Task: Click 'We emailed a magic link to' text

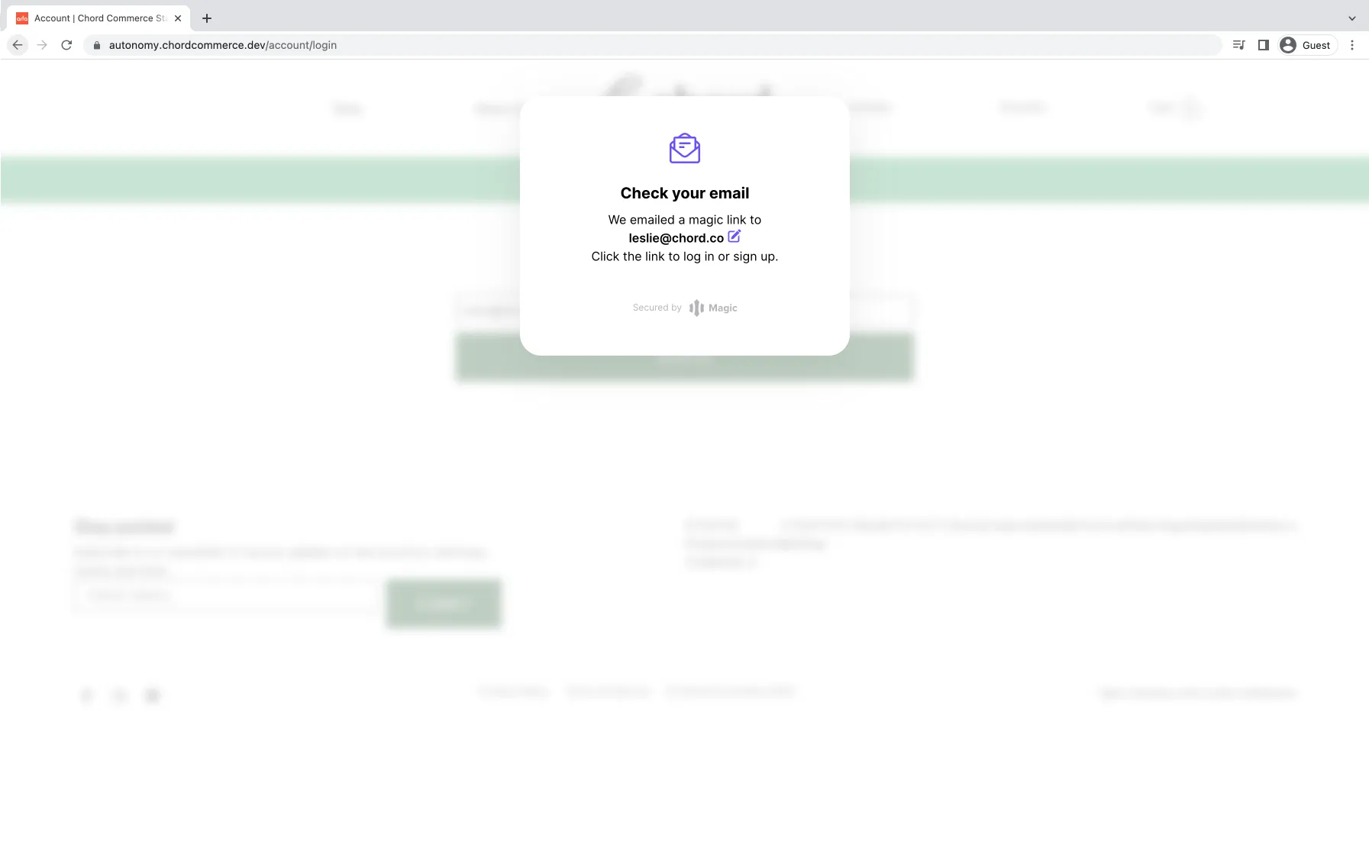Action: 685,220
